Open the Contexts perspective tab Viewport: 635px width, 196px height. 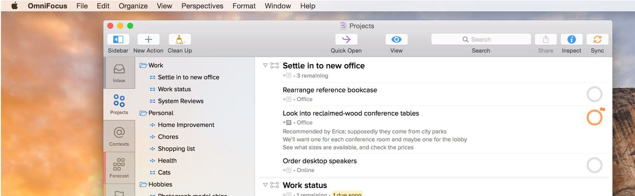pos(119,136)
